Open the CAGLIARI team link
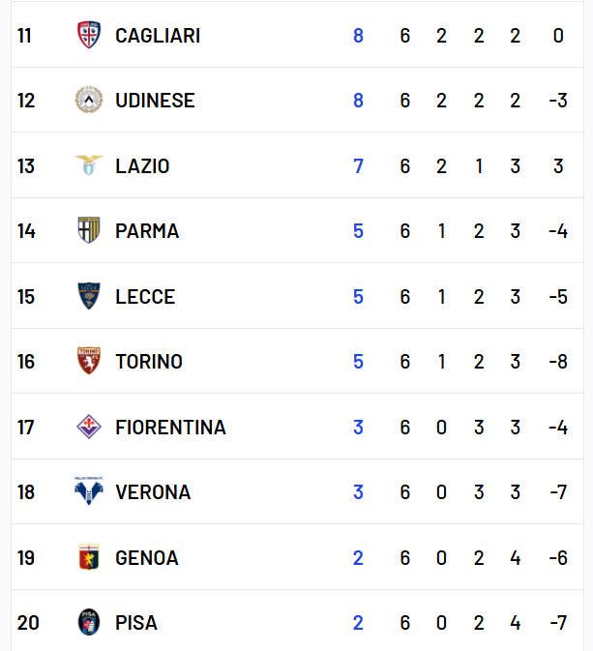Screen dimensions: 593x651 [158, 36]
